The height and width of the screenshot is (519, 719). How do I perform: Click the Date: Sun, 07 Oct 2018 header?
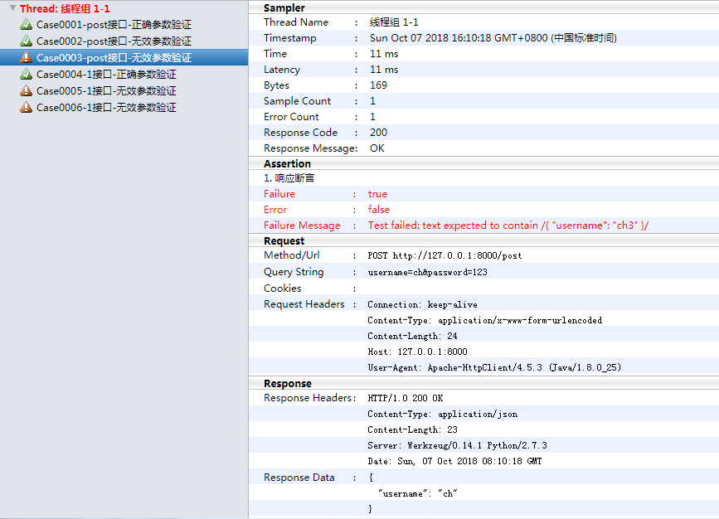(x=454, y=461)
